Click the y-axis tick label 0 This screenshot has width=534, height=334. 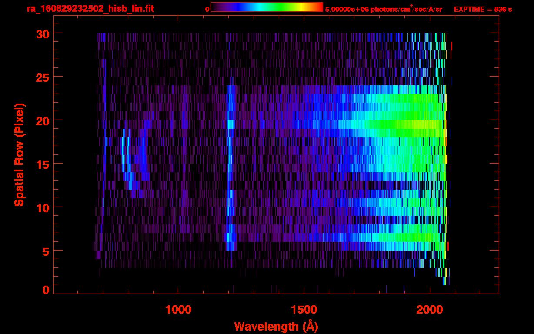point(45,290)
